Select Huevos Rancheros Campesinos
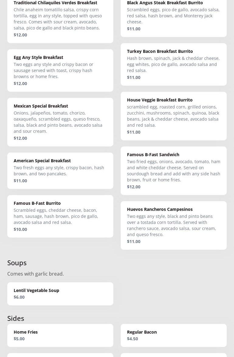Screen dimensions: 234x357 [x=174, y=225]
